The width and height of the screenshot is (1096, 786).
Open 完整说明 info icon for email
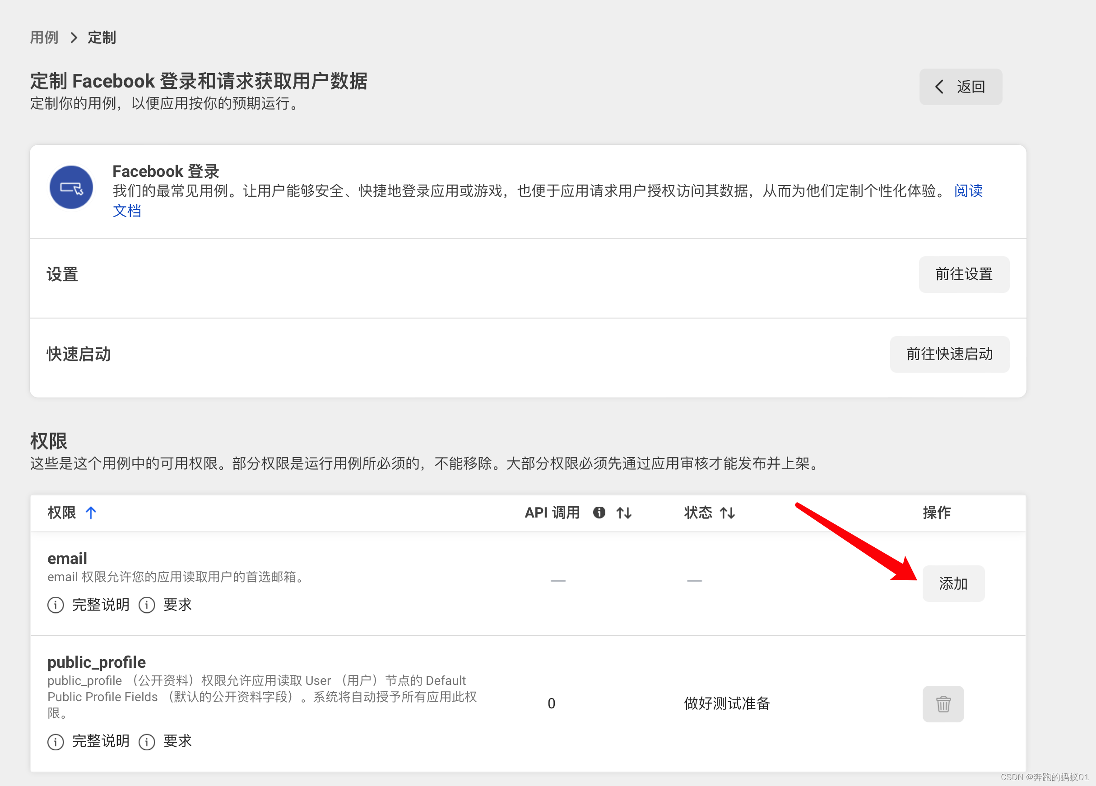click(x=56, y=605)
